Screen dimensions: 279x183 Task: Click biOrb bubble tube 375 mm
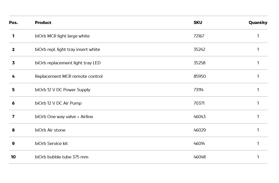[62, 157]
